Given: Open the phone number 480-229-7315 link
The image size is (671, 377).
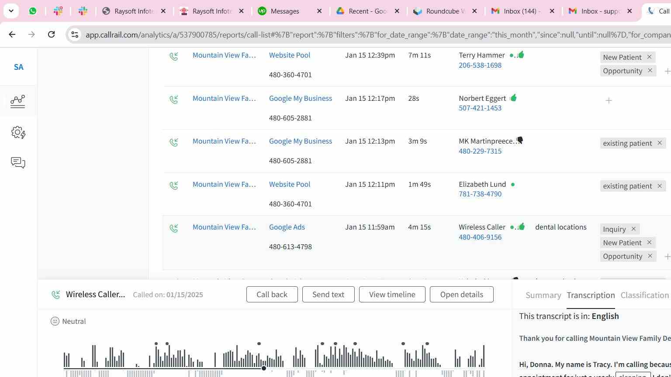Looking at the screenshot, I should (x=480, y=151).
